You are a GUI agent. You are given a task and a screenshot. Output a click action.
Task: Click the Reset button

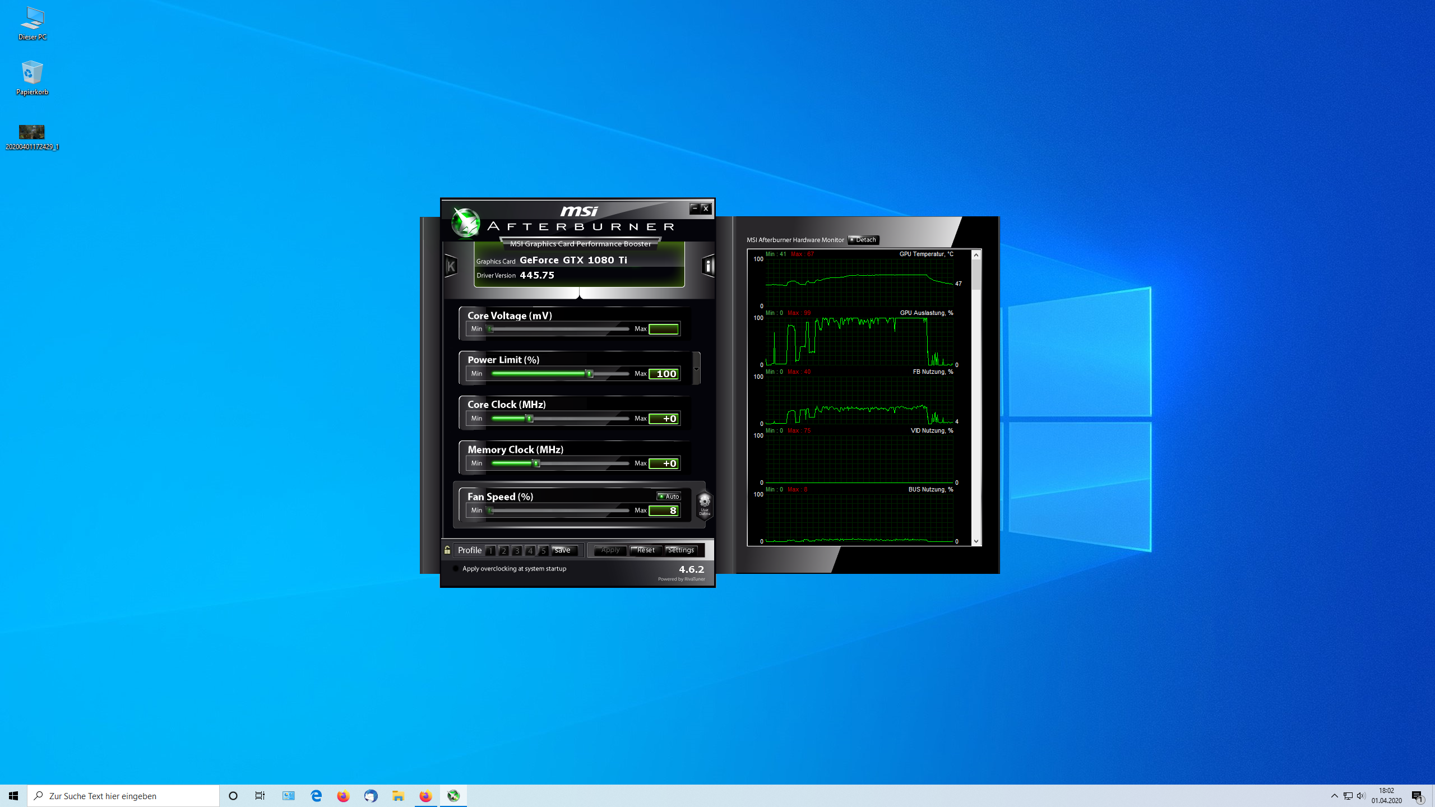tap(646, 550)
